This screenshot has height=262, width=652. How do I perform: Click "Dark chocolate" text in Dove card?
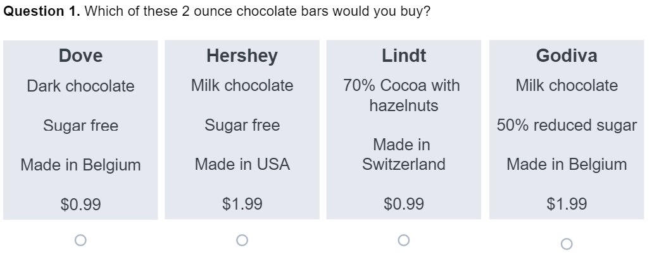click(80, 86)
